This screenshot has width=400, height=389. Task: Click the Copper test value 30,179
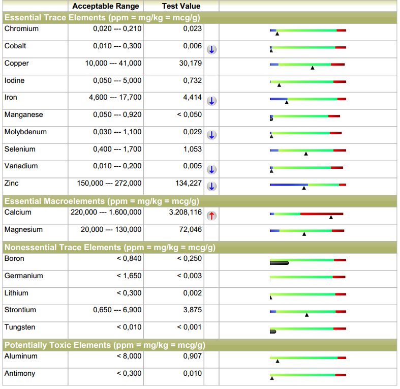point(190,63)
